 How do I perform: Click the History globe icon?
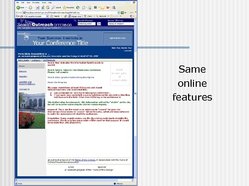pos(78,8)
